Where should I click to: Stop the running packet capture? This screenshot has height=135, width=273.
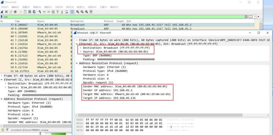point(6,12)
